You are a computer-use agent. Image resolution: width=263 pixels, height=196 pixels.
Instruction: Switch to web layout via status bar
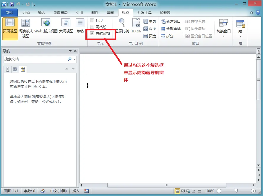tap(188, 191)
